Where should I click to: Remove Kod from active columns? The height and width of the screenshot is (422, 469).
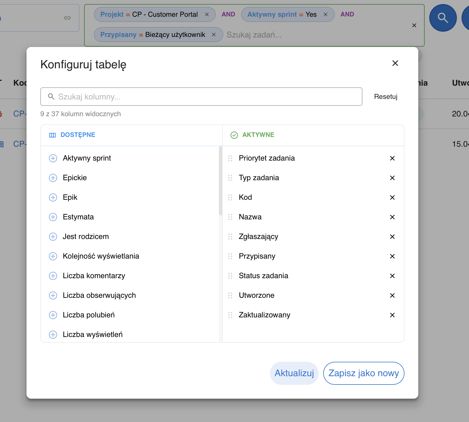392,197
